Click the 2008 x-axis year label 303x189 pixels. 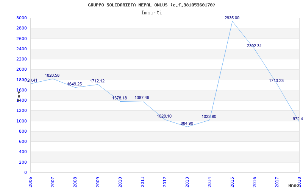[75, 182]
